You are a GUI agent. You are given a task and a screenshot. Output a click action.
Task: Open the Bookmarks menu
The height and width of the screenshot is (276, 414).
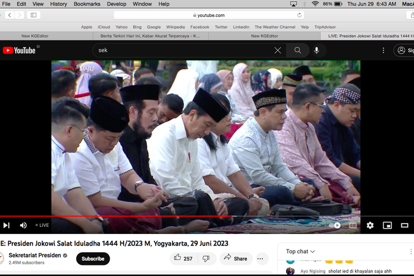pos(87,4)
